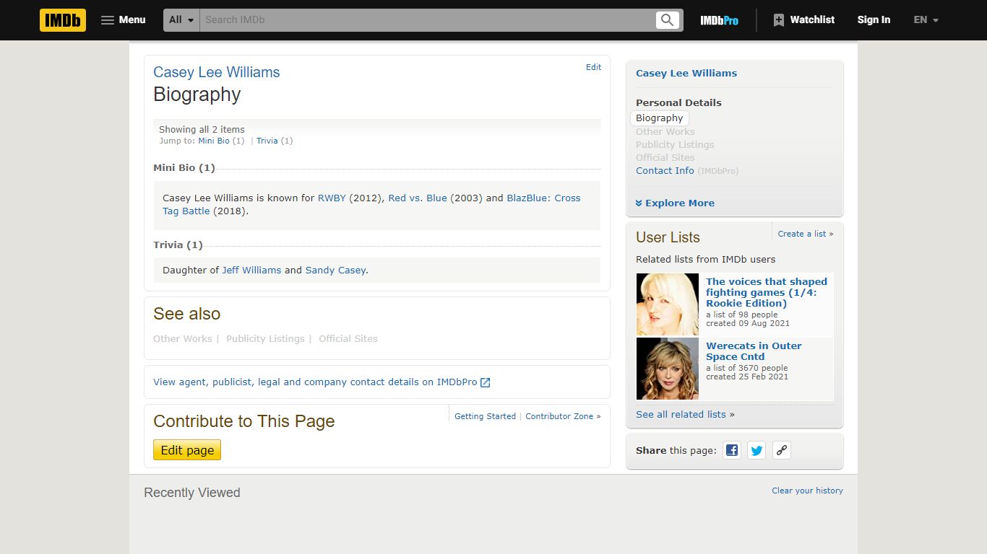Image resolution: width=987 pixels, height=554 pixels.
Task: Select sidebar Publicity Listings item
Action: 675,145
